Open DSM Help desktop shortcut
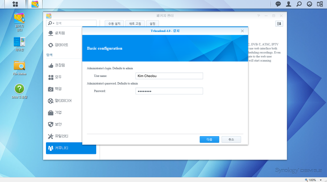This screenshot has height=182, width=327. tap(20, 91)
